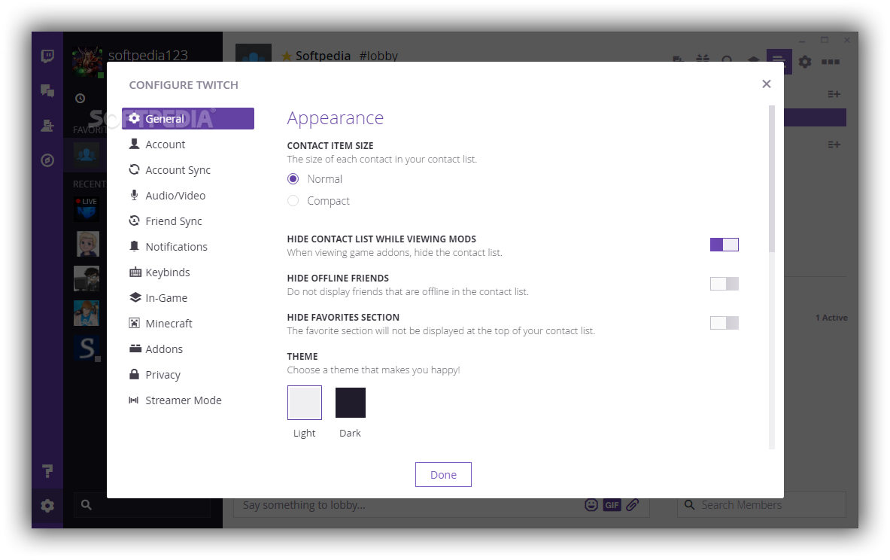Click the search magnifier in header
The height and width of the screenshot is (560, 890).
(727, 60)
